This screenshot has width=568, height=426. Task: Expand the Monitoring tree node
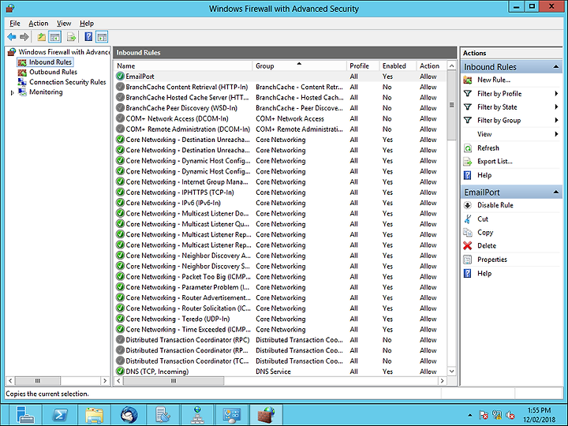(13, 93)
